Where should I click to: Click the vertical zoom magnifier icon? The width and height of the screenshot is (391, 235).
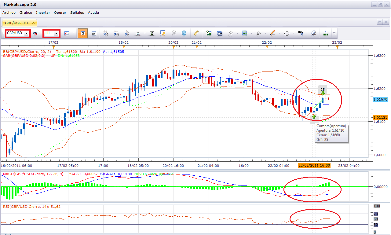[138, 33]
